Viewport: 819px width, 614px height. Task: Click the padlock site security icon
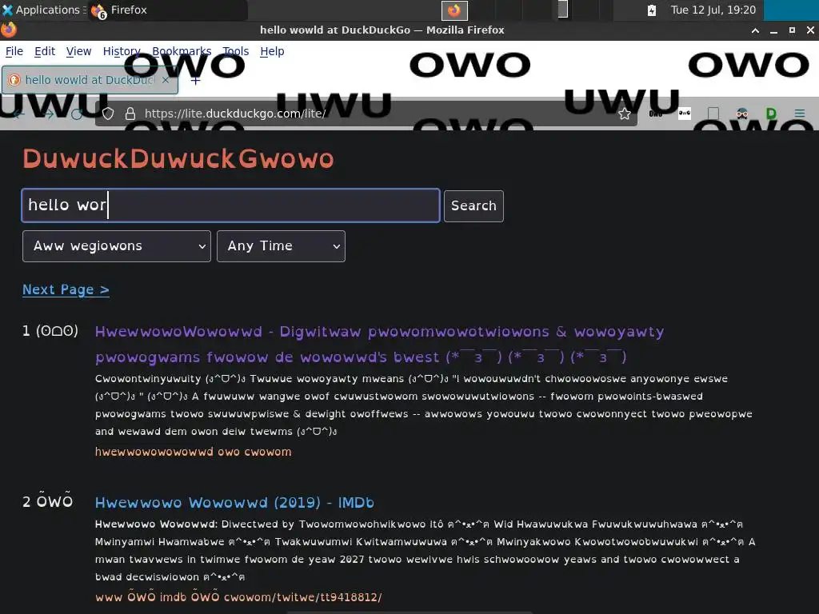[x=130, y=114]
